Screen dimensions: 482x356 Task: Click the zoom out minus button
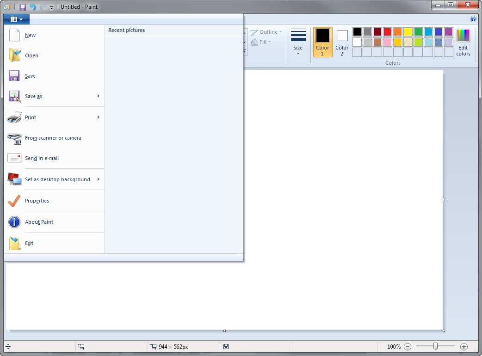point(408,347)
